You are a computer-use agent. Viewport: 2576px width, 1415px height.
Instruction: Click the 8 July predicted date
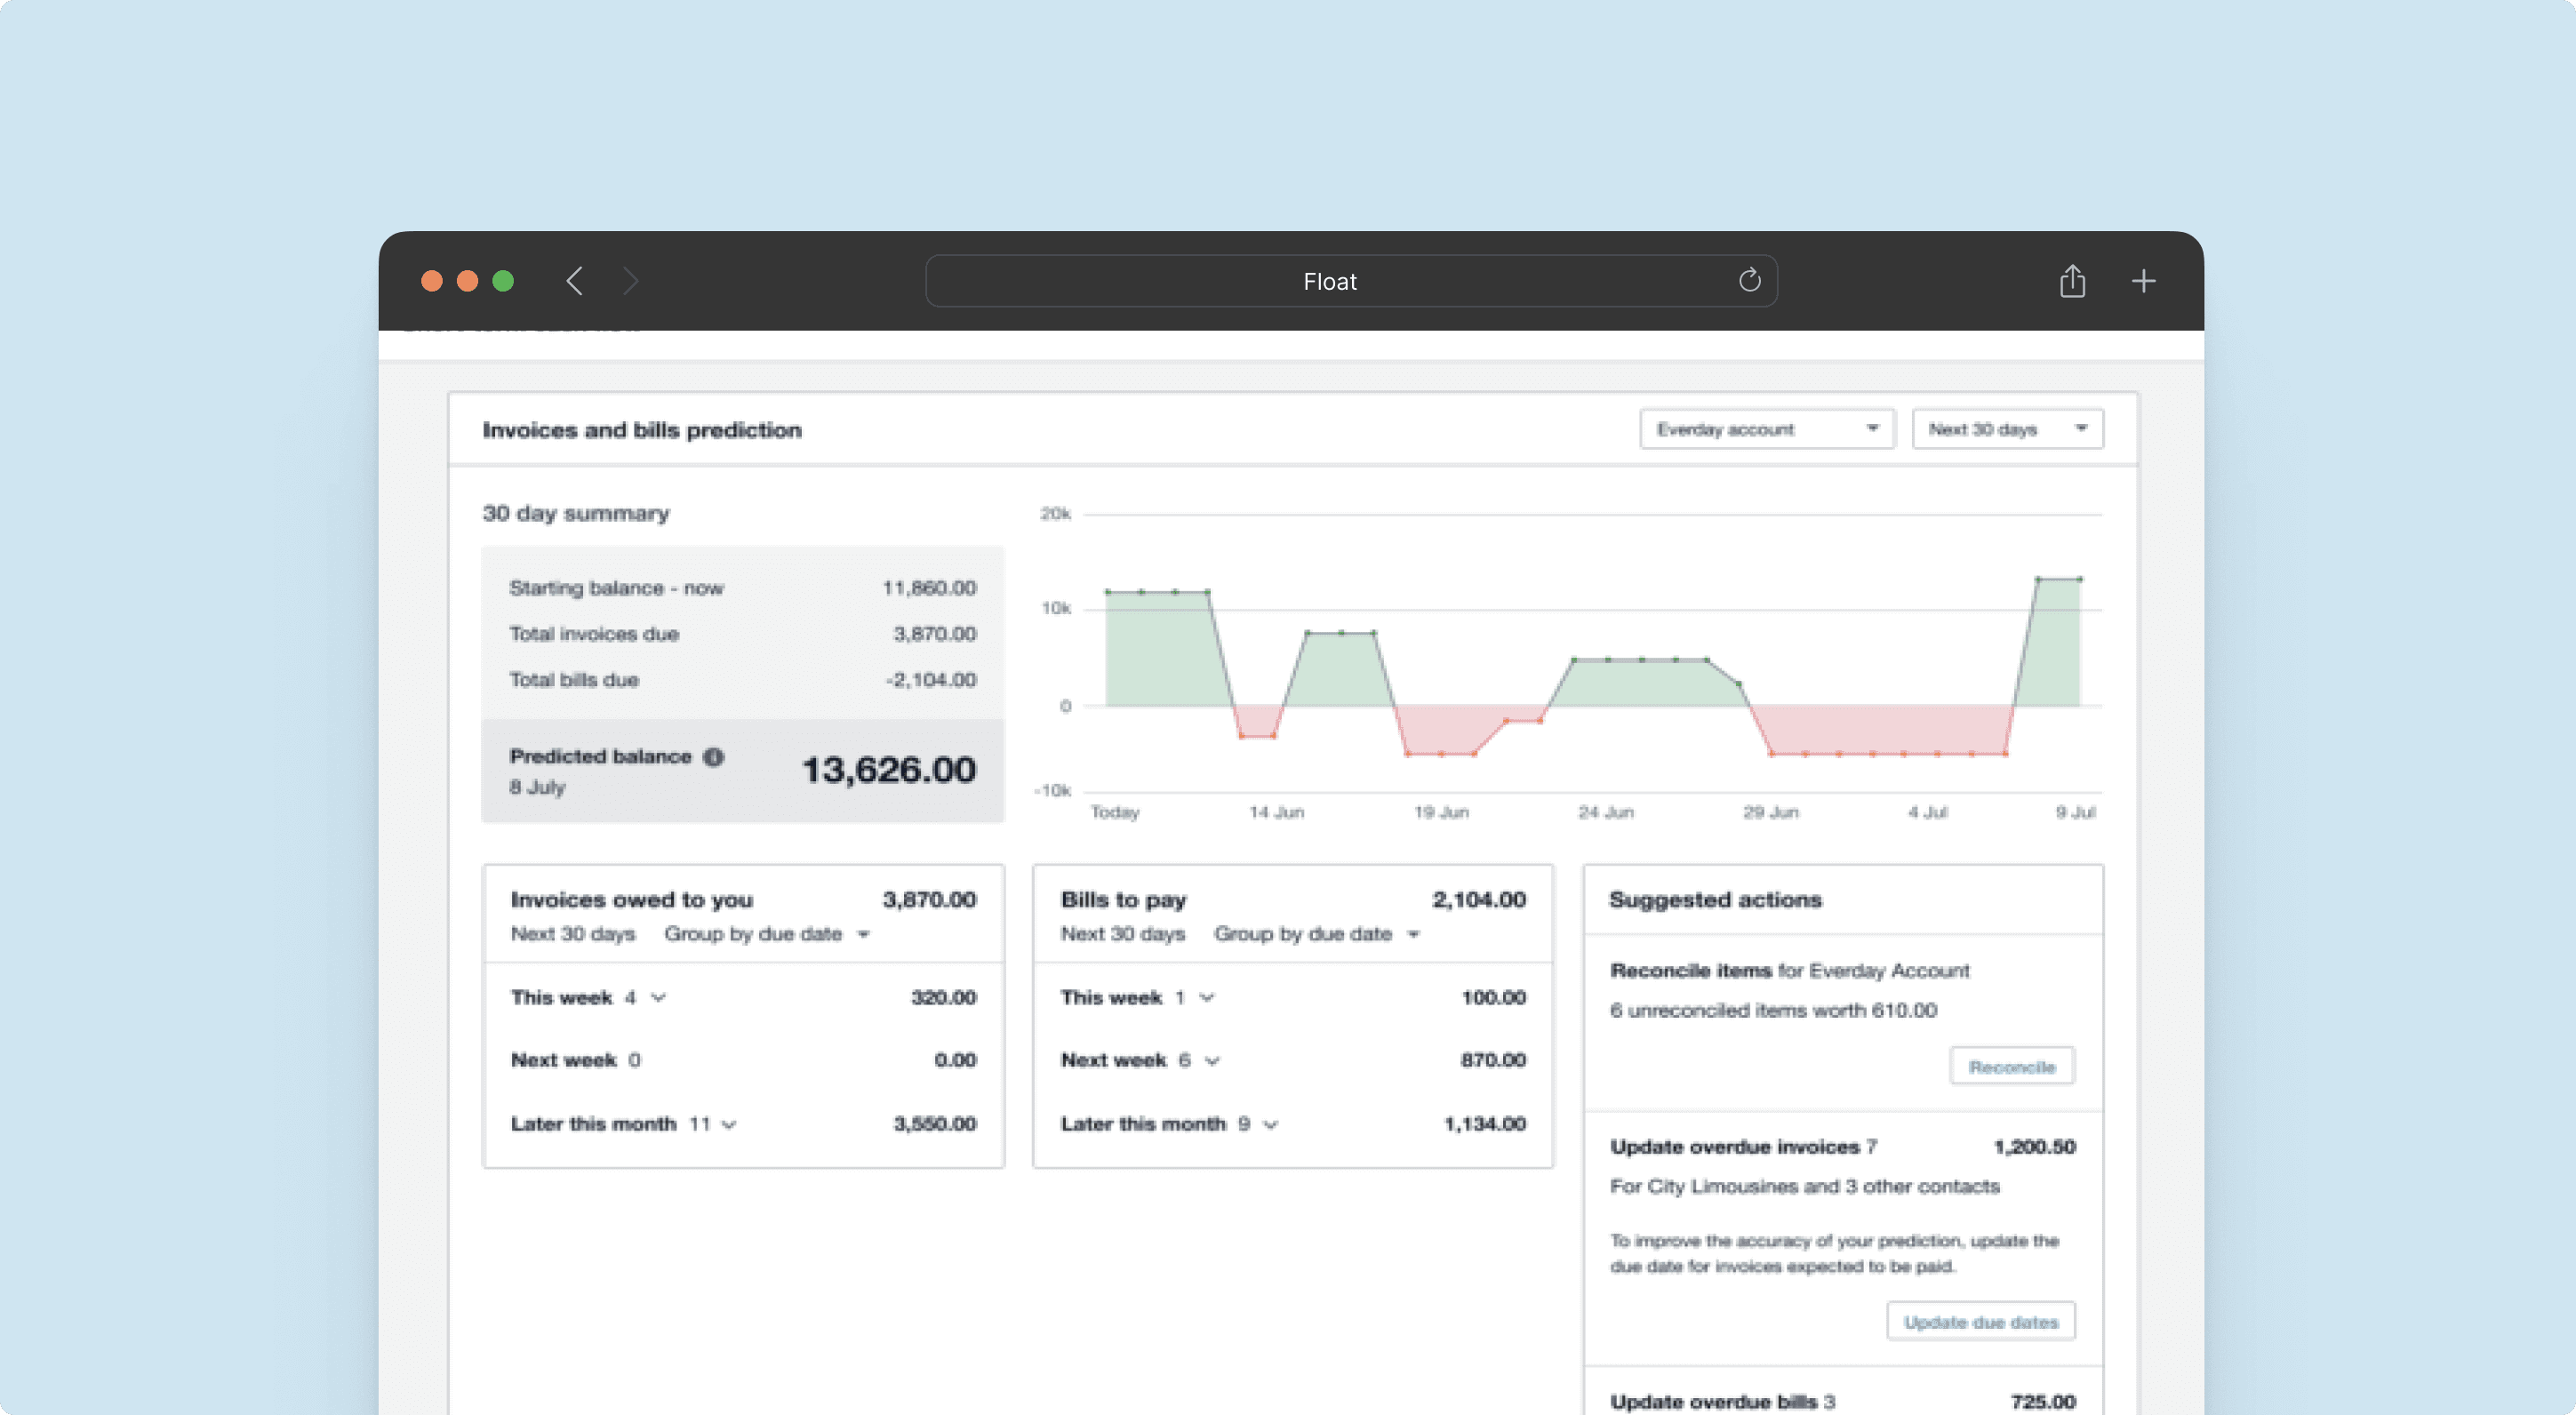537,788
